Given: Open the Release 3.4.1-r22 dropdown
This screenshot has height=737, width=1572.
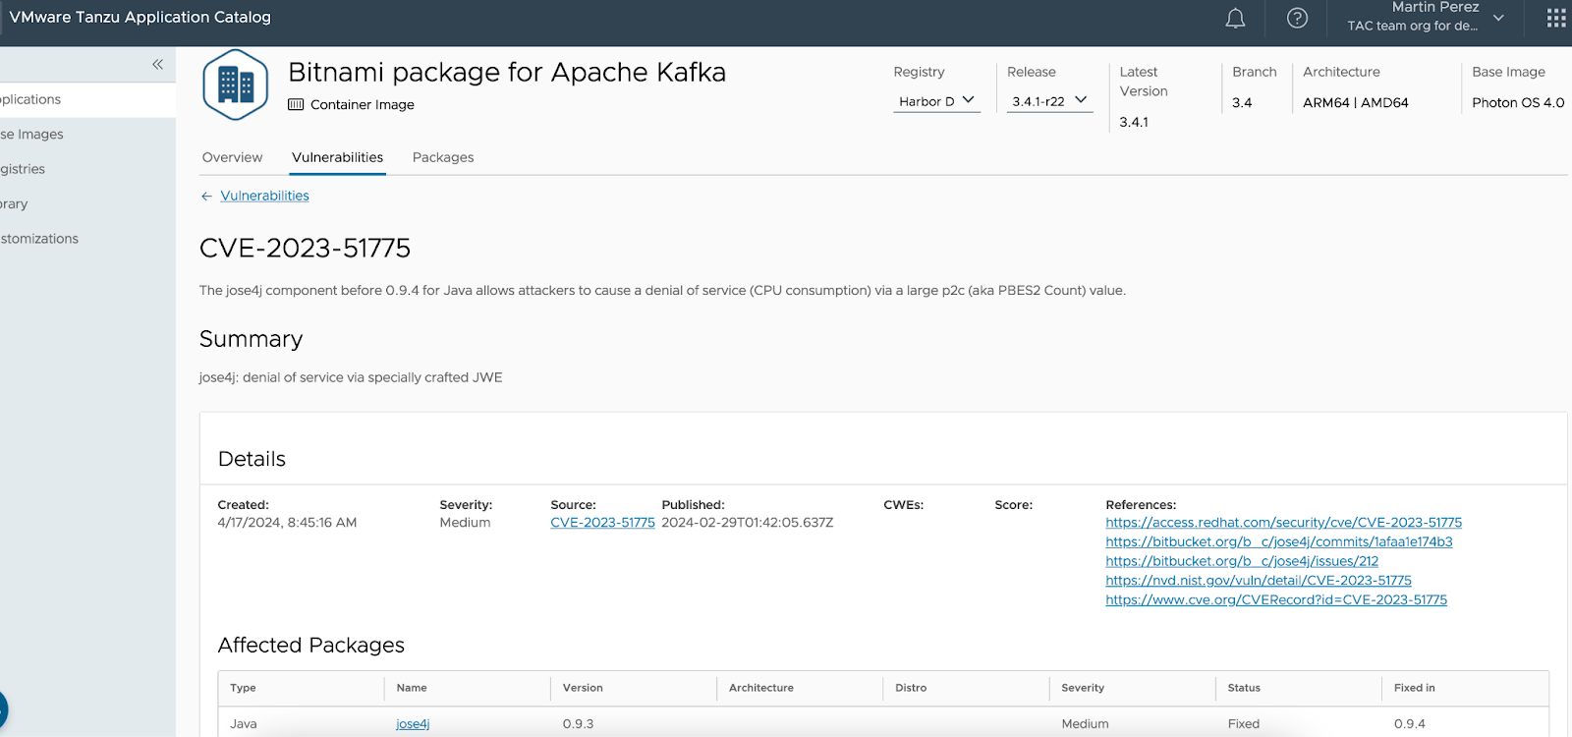Looking at the screenshot, I should click(x=1049, y=101).
